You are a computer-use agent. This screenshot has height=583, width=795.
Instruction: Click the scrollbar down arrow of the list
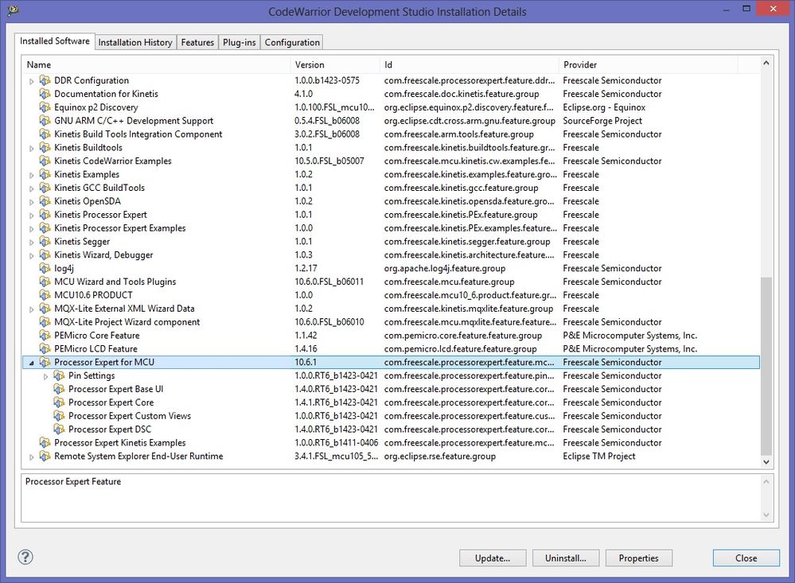tap(766, 461)
